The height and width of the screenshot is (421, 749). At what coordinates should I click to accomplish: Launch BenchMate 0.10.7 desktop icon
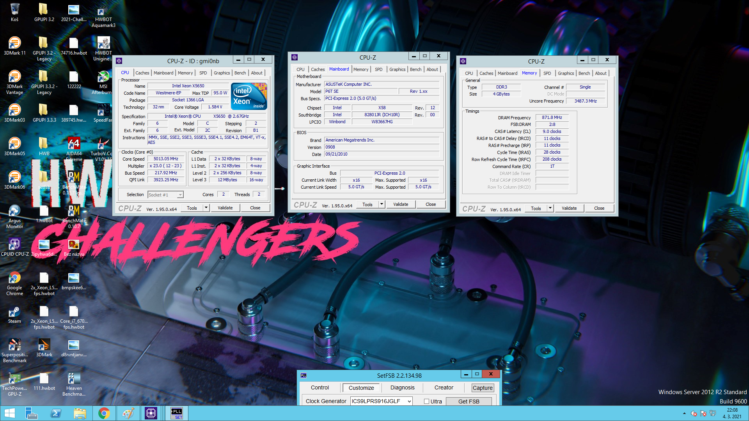(x=74, y=216)
